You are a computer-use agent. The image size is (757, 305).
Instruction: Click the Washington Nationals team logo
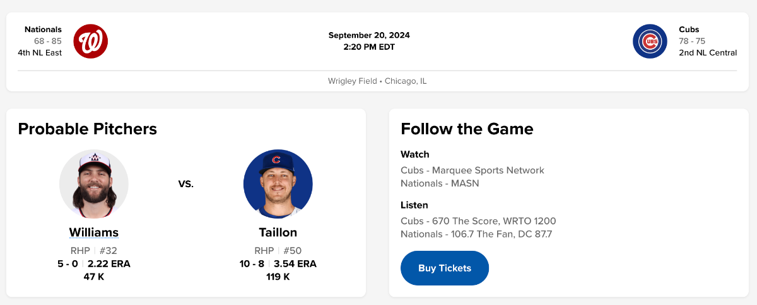point(91,42)
